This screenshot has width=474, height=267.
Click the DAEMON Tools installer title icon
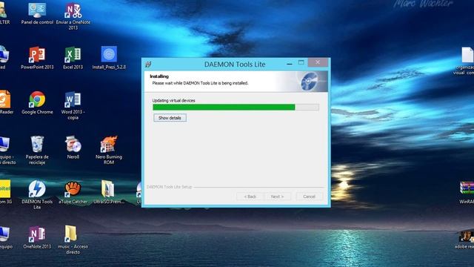tap(148, 65)
